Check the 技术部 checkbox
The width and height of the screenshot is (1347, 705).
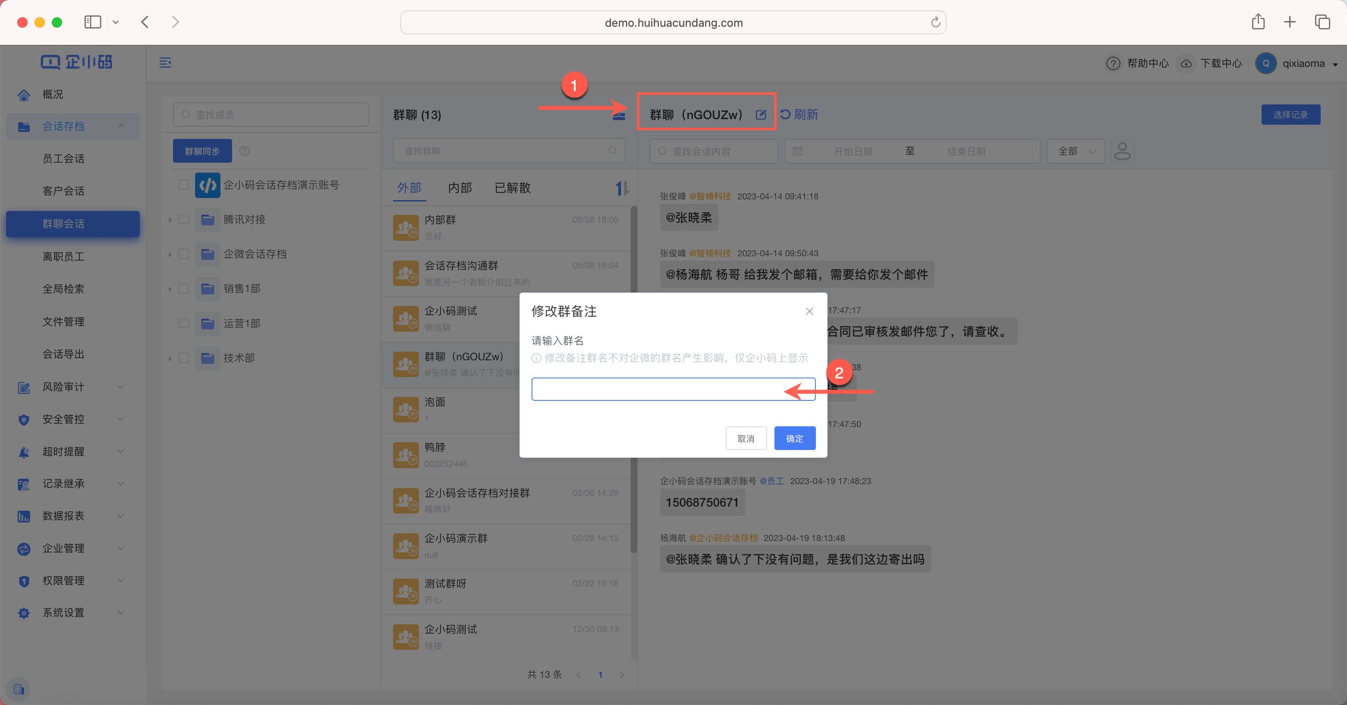click(x=183, y=358)
